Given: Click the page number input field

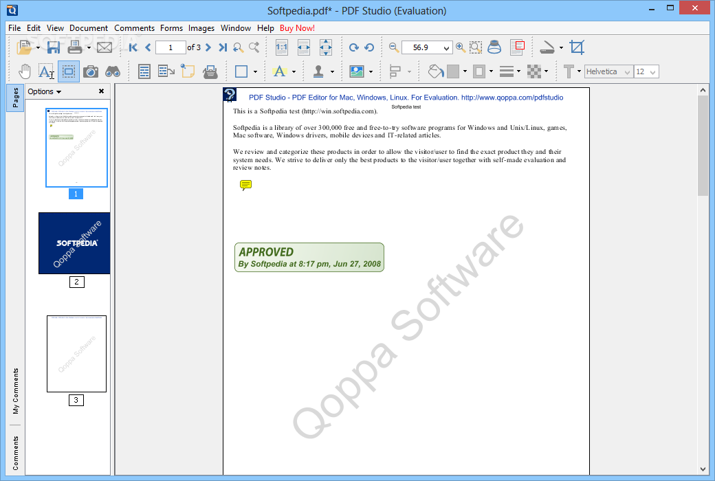Looking at the screenshot, I should coord(170,47).
